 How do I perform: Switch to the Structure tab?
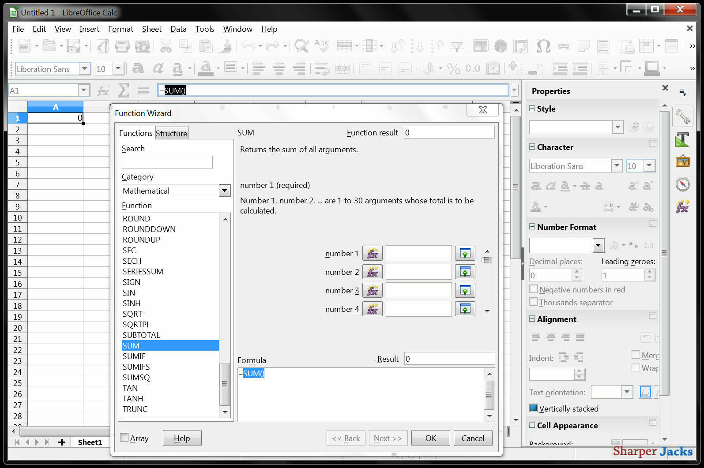172,134
